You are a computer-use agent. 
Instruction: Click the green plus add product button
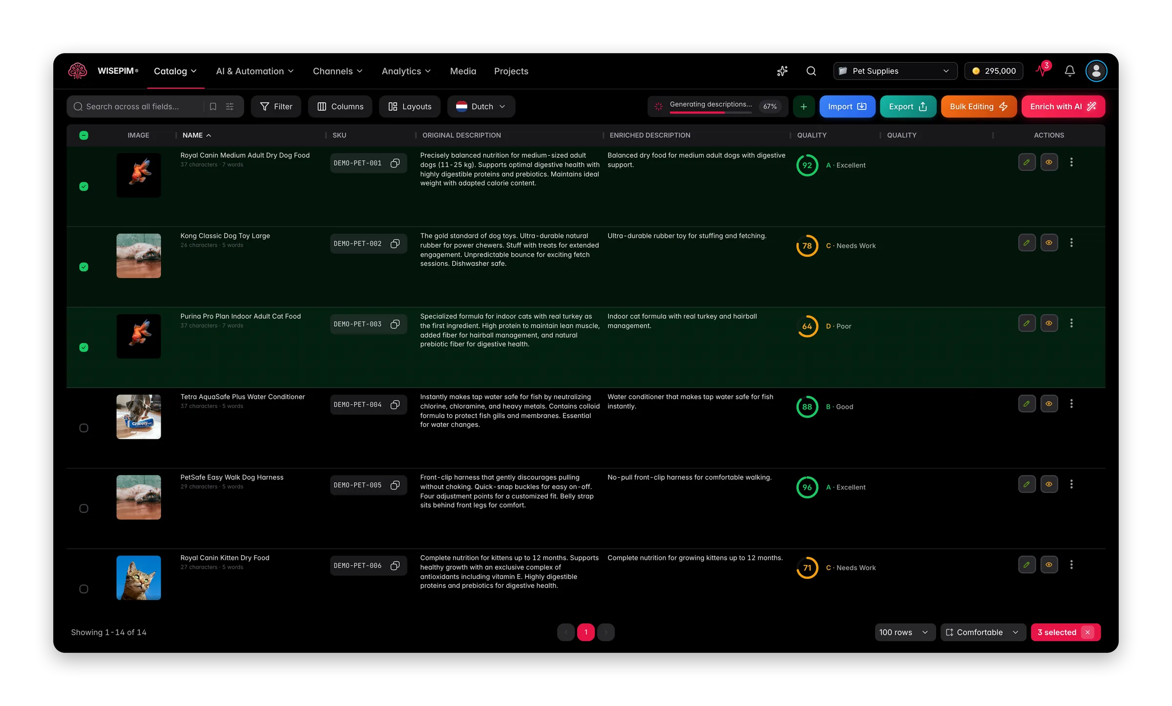804,107
